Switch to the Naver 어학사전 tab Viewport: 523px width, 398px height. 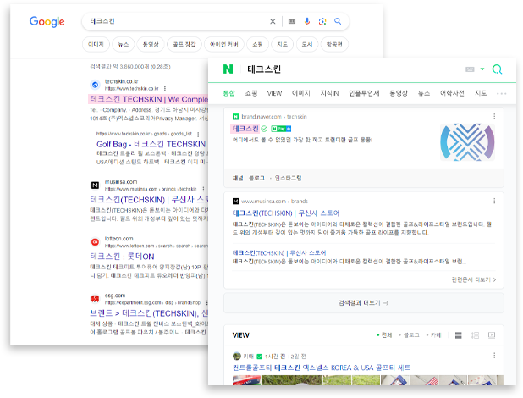452,93
